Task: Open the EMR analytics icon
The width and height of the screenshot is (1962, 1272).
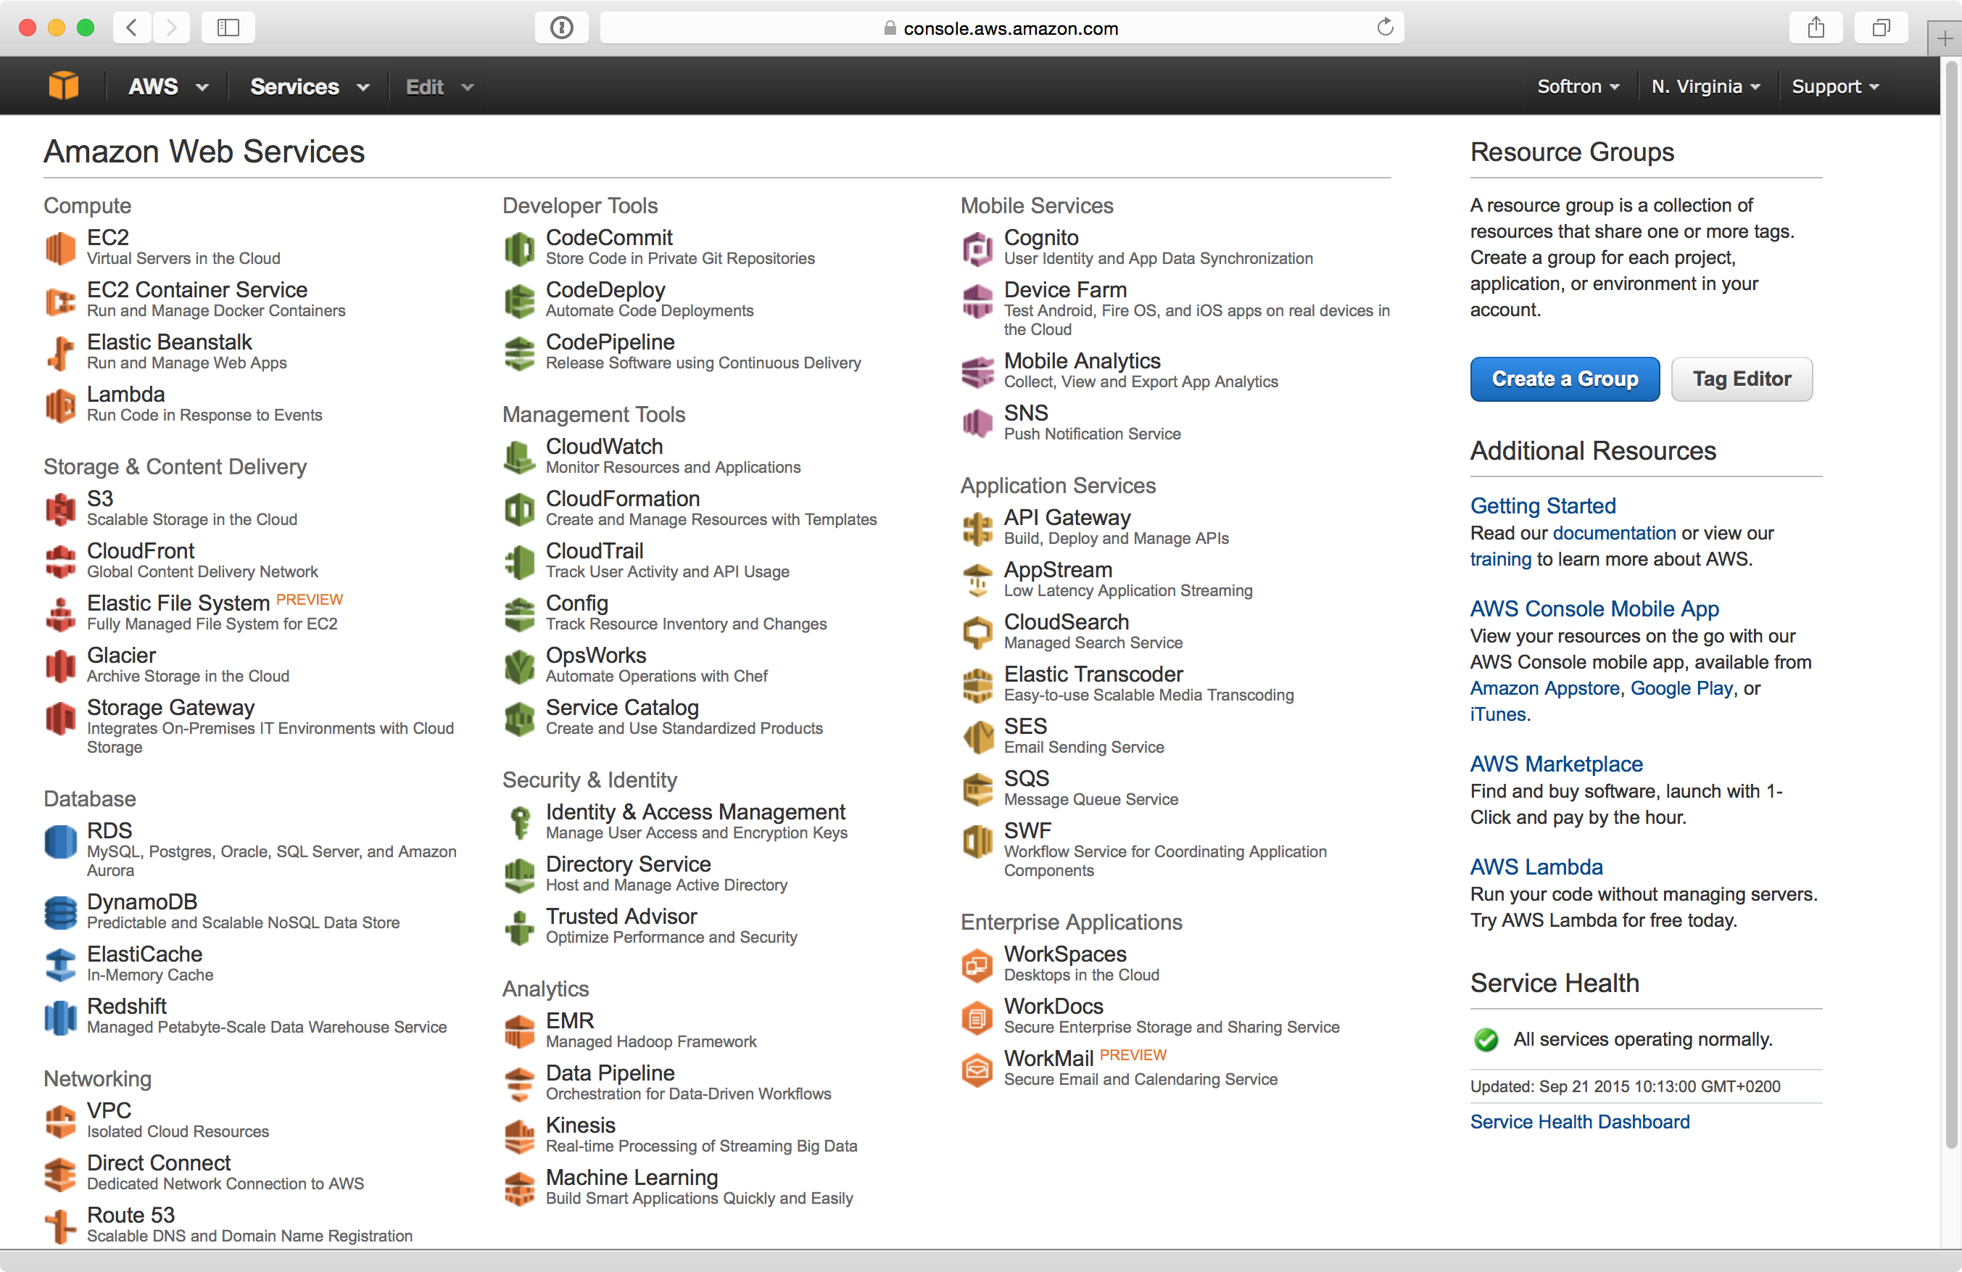Action: click(519, 1031)
